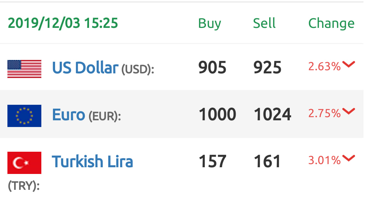Image resolution: width=372 pixels, height=199 pixels.
Task: Click the Euro red down chevron
Action: [x=349, y=111]
